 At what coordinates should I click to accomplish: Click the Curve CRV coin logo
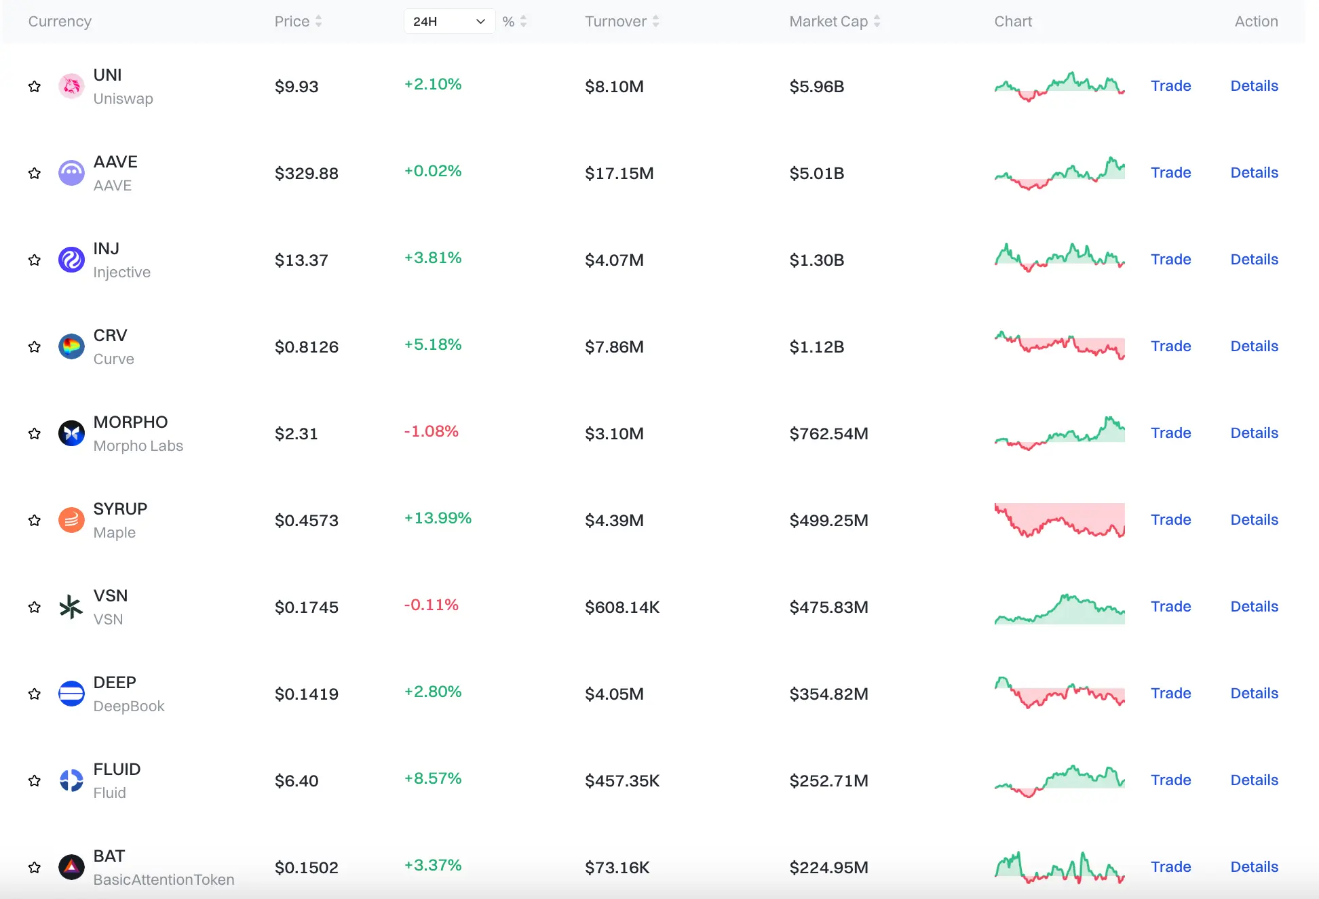click(x=71, y=346)
